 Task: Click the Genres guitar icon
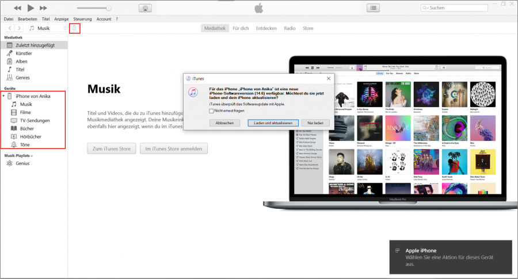[10, 78]
